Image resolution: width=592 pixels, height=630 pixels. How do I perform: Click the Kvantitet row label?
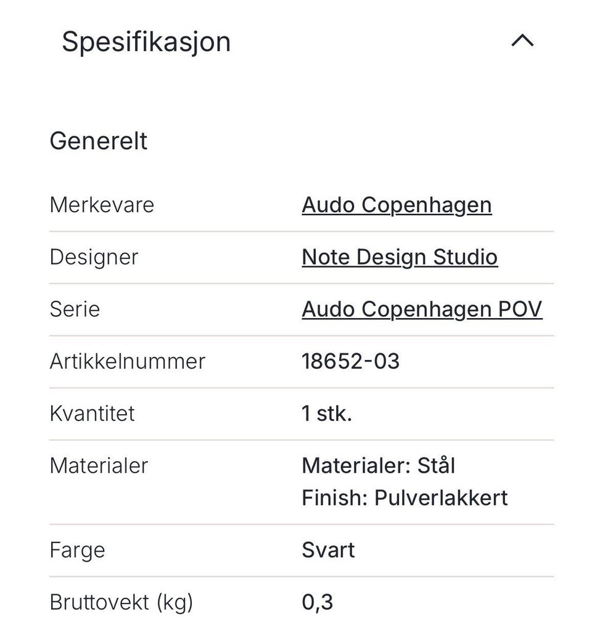pos(92,413)
